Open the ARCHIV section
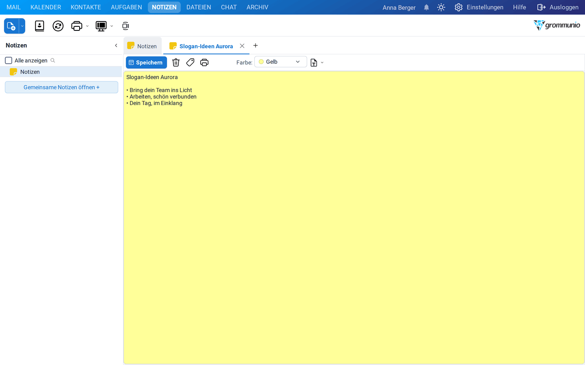This screenshot has width=585, height=365. (257, 7)
